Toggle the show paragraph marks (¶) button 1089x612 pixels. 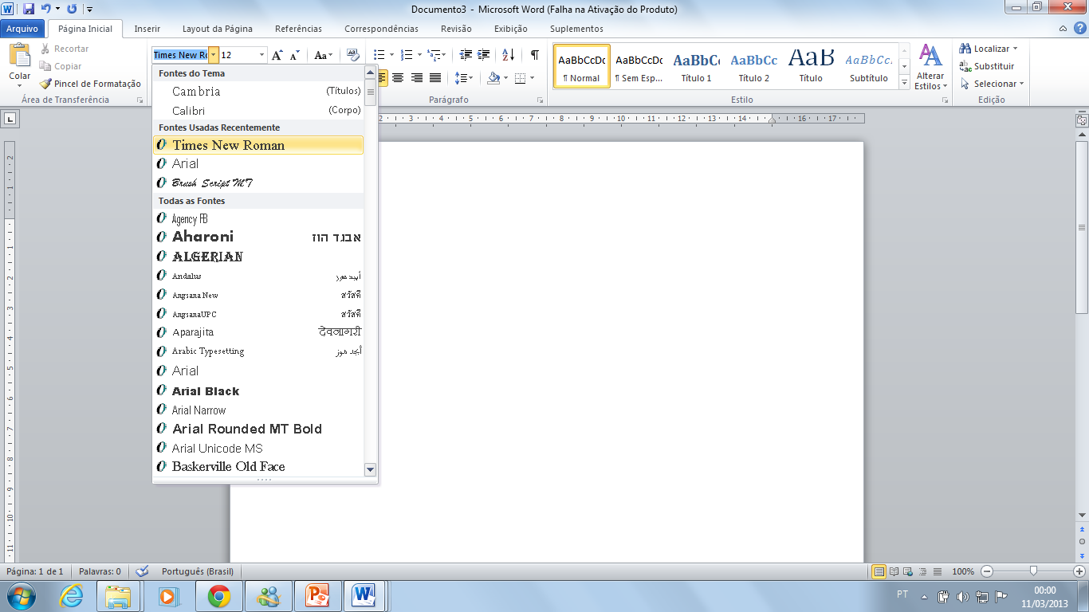tap(534, 55)
